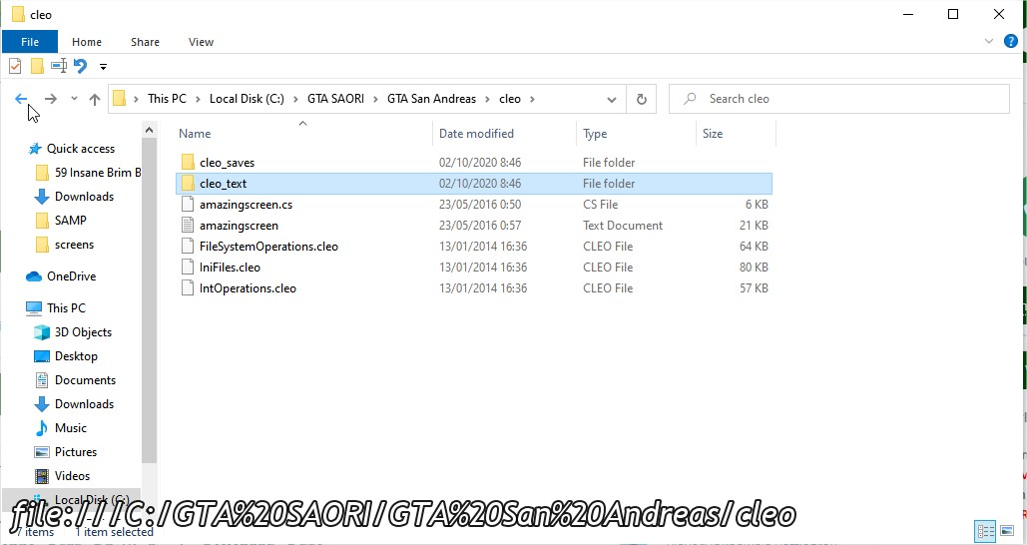Select the amazingscreen.cs file icon
The width and height of the screenshot is (1027, 545).
[x=188, y=205]
